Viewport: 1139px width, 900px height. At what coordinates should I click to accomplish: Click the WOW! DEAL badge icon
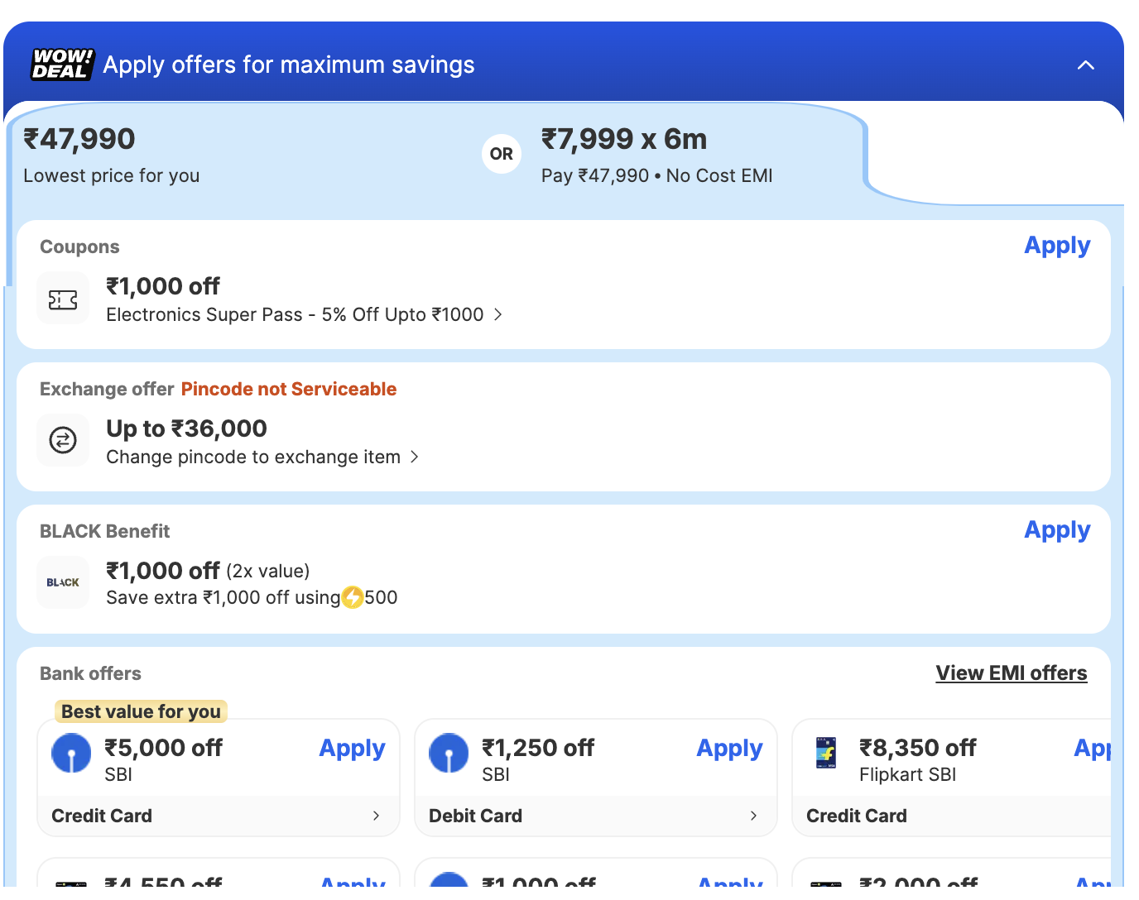(62, 65)
